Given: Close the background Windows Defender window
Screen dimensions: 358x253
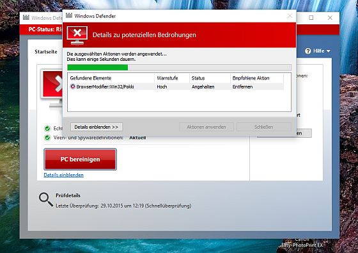Looking at the screenshot, I should tap(330, 18).
